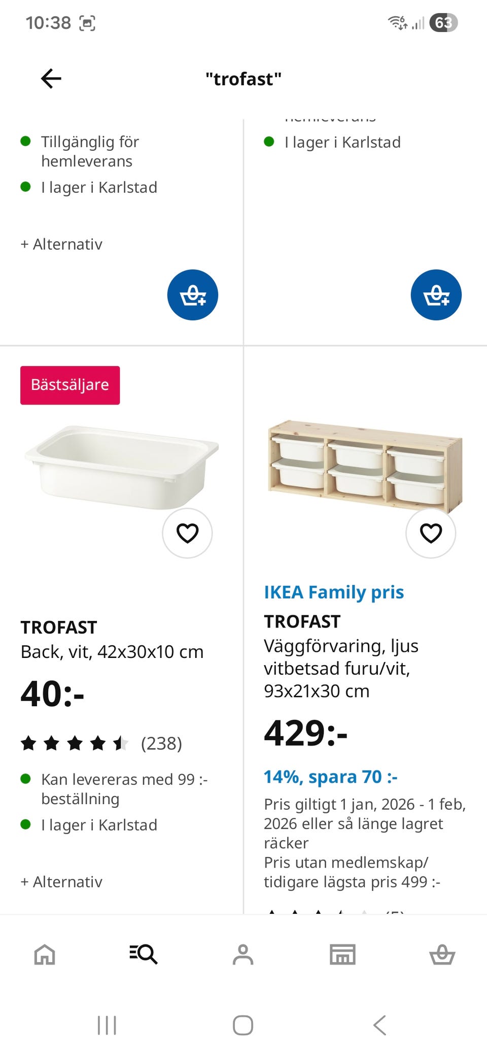Open the search tab in the bottom bar
This screenshot has width=487, height=1056.
144,954
